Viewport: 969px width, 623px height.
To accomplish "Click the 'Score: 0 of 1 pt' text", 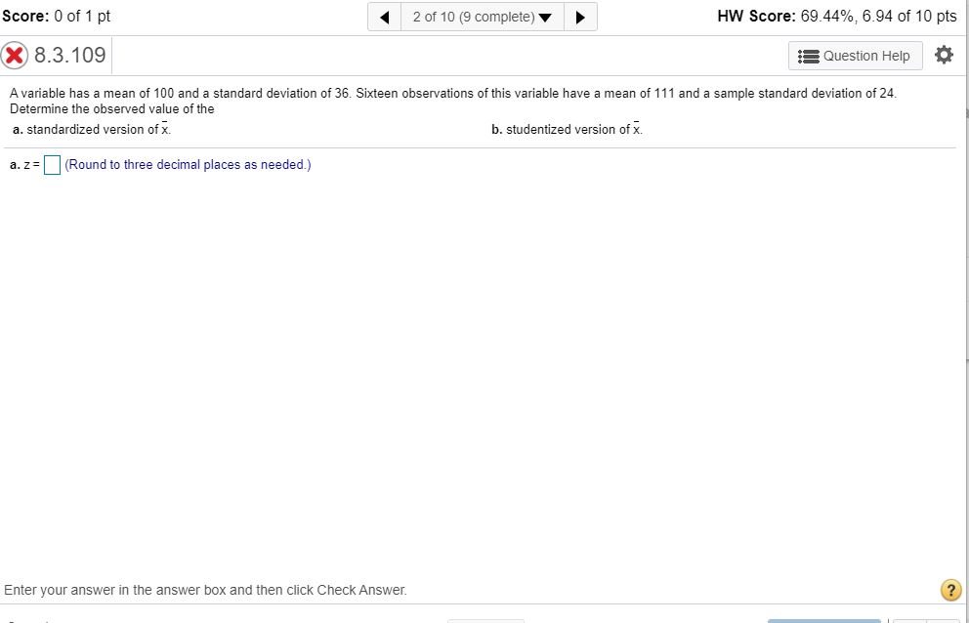I will tap(57, 16).
